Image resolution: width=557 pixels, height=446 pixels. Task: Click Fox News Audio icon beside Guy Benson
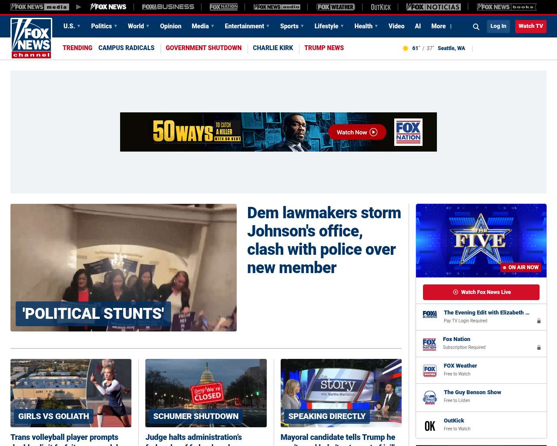430,398
